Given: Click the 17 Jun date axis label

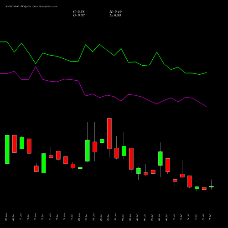Looking at the screenshot, I should click(57, 217).
